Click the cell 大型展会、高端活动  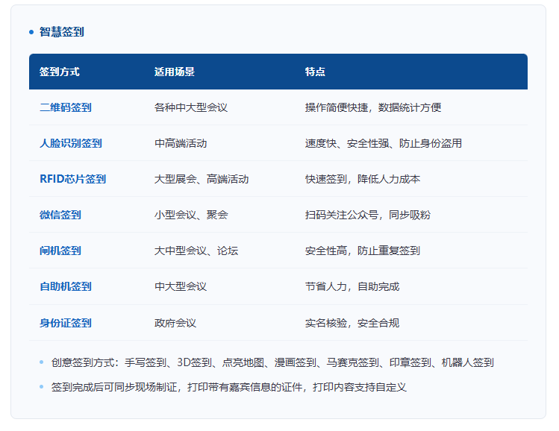point(202,179)
